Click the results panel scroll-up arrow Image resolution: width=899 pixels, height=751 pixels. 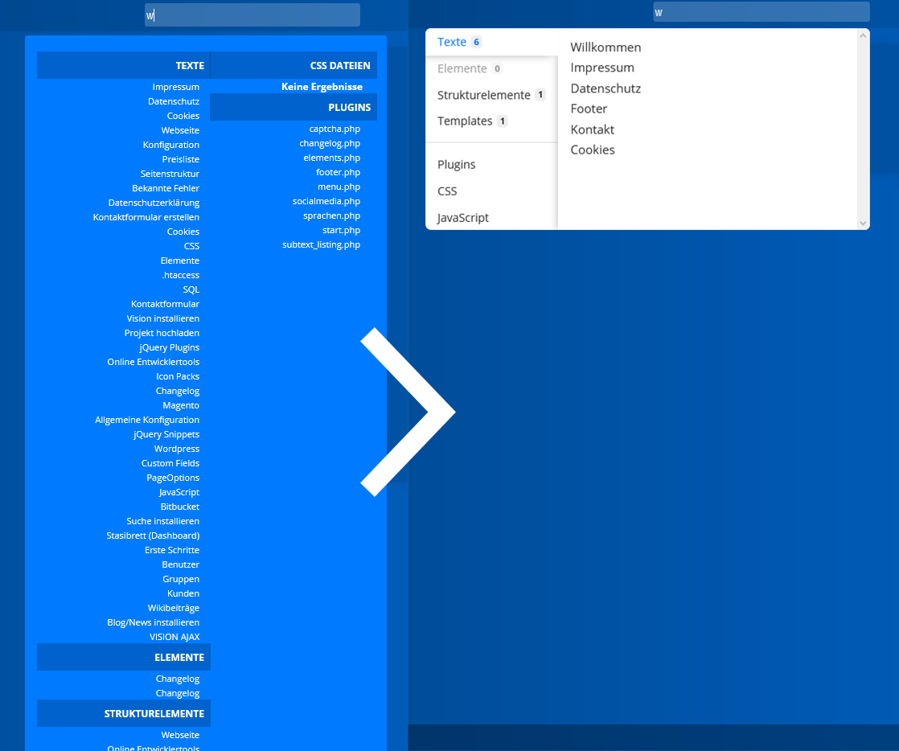864,35
